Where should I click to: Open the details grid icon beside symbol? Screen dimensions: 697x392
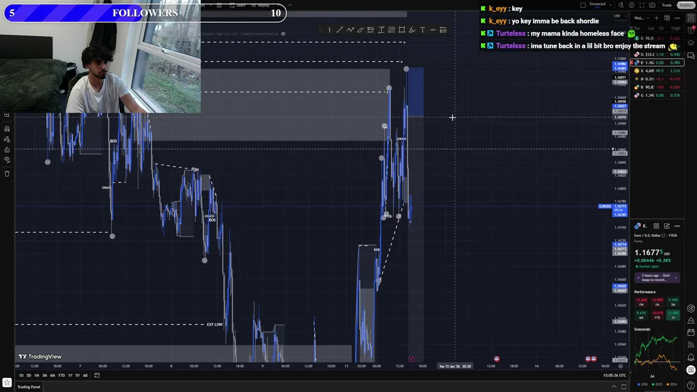click(656, 226)
